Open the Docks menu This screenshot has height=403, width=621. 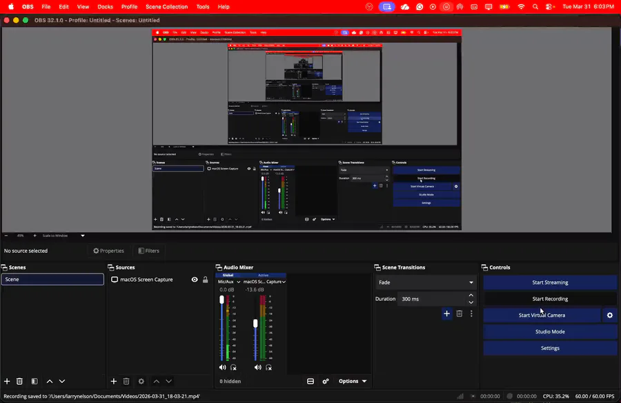(106, 7)
